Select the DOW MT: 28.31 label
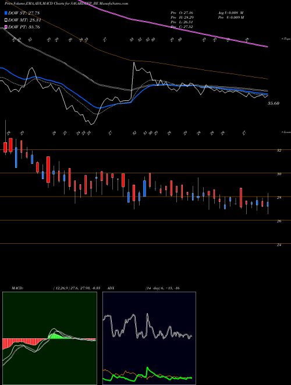The height and width of the screenshot is (385, 291). click(x=24, y=20)
